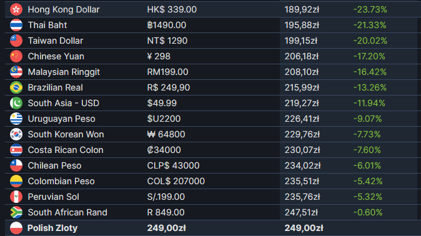This screenshot has width=421, height=236.
Task: Click the Uruguay flag icon
Action: pos(16,119)
